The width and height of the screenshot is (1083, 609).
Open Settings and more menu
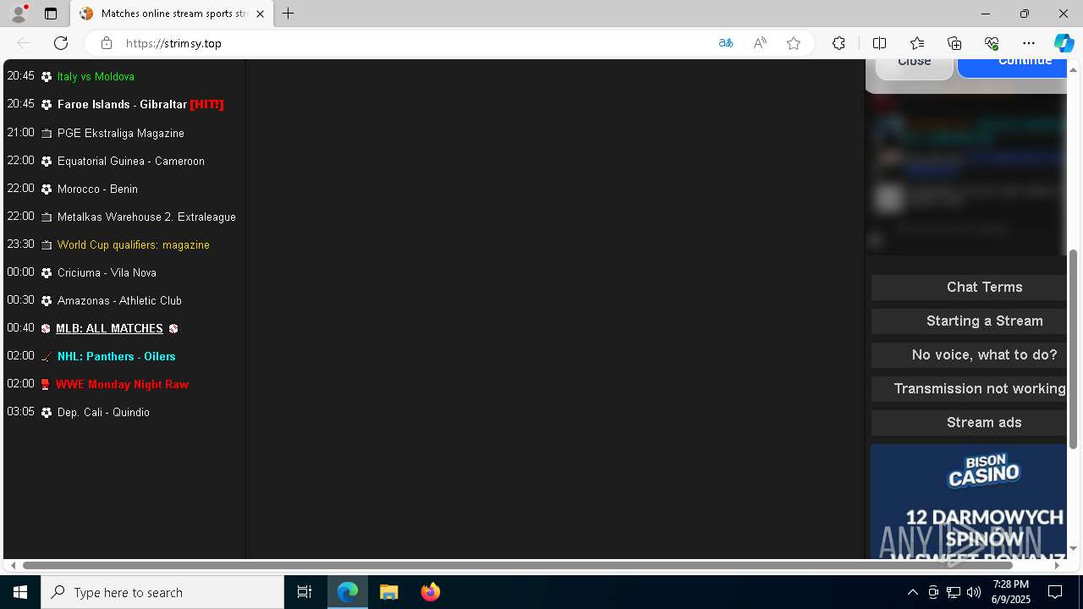pyautogui.click(x=1029, y=43)
